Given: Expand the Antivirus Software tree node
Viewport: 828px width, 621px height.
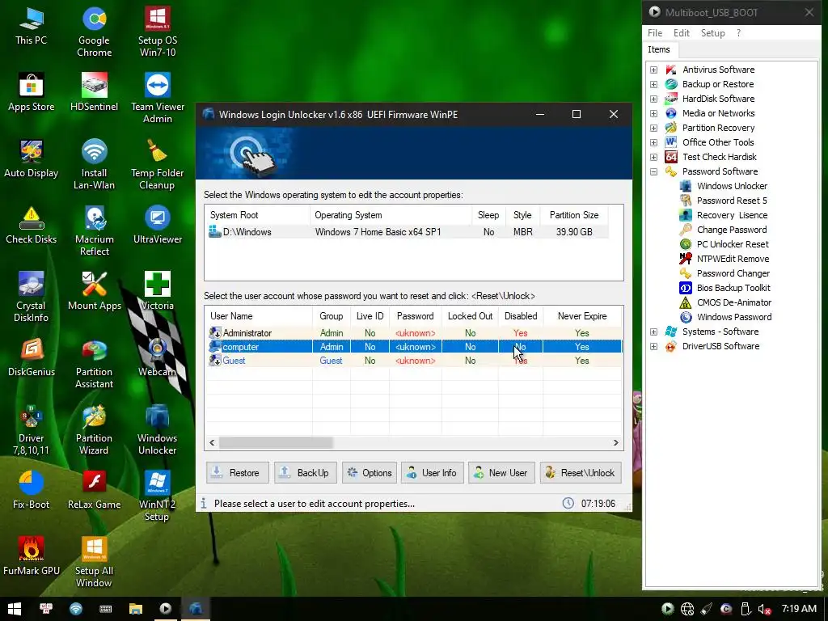Looking at the screenshot, I should [653, 70].
